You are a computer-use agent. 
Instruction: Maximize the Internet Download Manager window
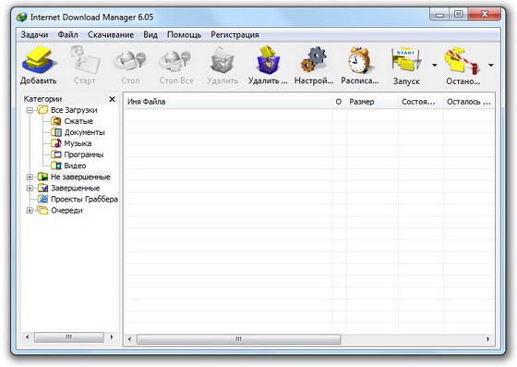coord(458,14)
